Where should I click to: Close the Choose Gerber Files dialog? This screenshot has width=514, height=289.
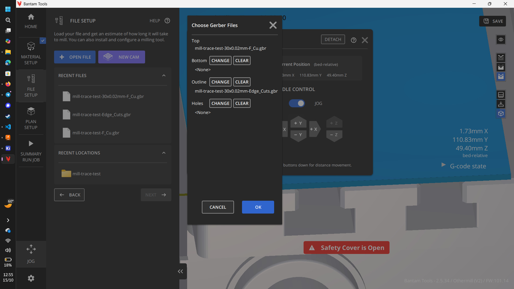coord(273,25)
